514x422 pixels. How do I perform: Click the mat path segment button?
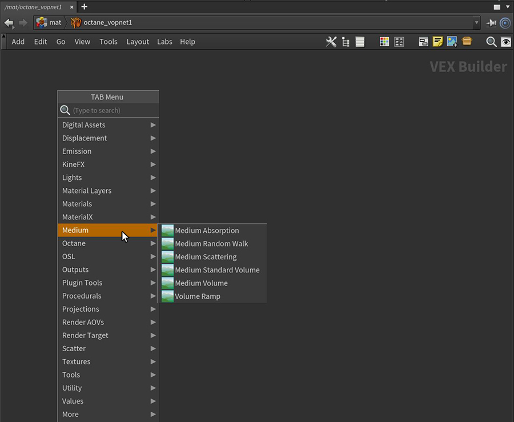coord(49,23)
